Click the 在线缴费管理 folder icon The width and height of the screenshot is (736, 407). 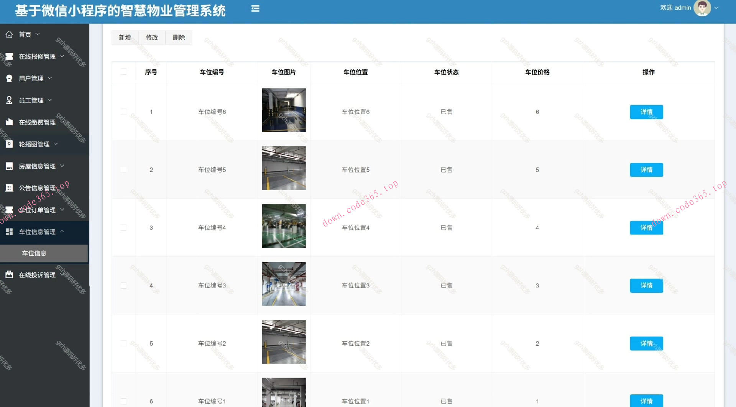pos(9,122)
